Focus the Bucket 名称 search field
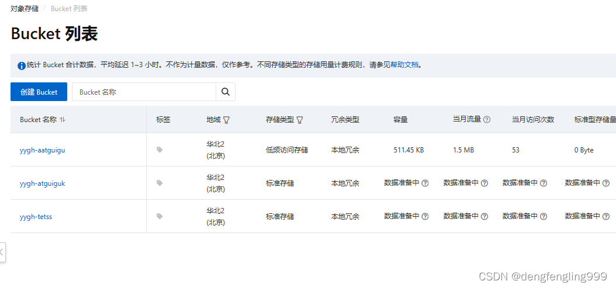616x288 pixels. 144,92
